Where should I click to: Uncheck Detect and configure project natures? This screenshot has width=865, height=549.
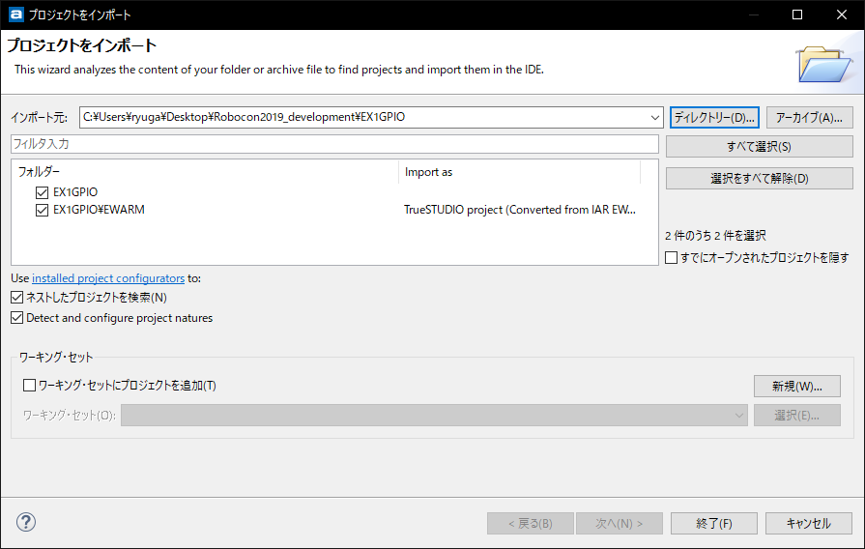(17, 318)
